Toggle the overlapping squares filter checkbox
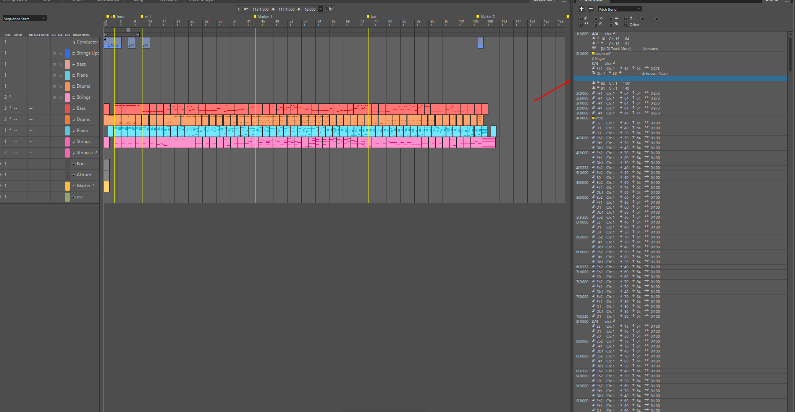The image size is (795, 412). [x=611, y=25]
